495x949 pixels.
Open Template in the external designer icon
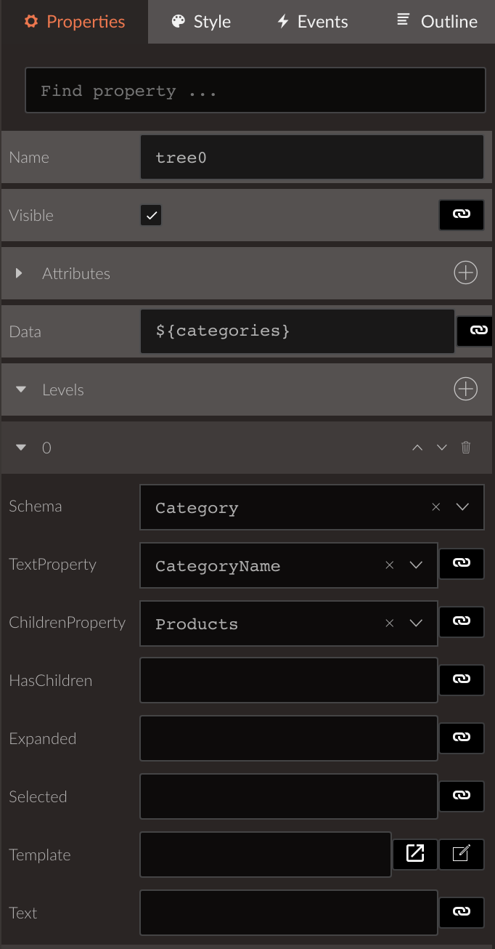(x=415, y=853)
